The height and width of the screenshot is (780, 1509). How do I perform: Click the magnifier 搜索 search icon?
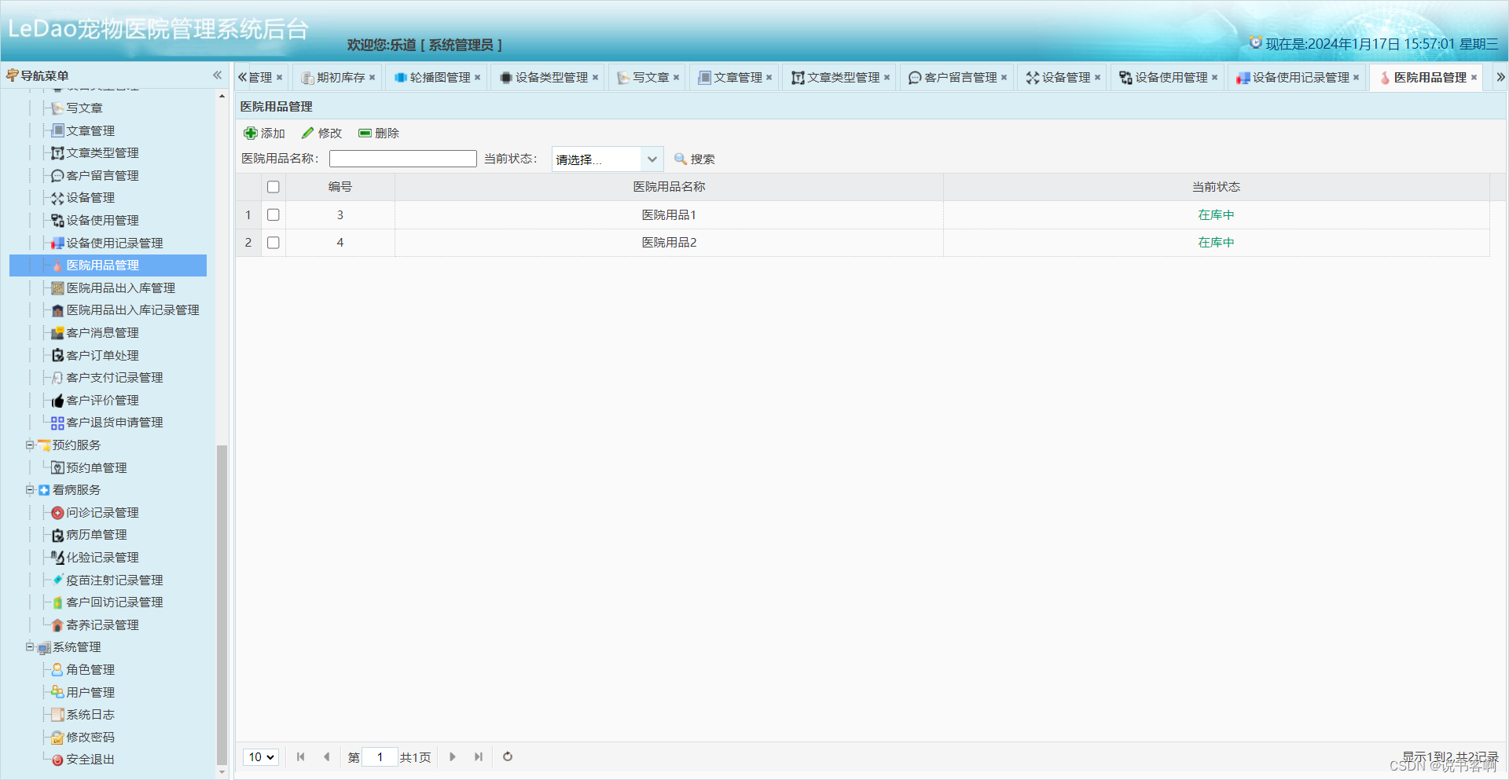click(x=681, y=159)
